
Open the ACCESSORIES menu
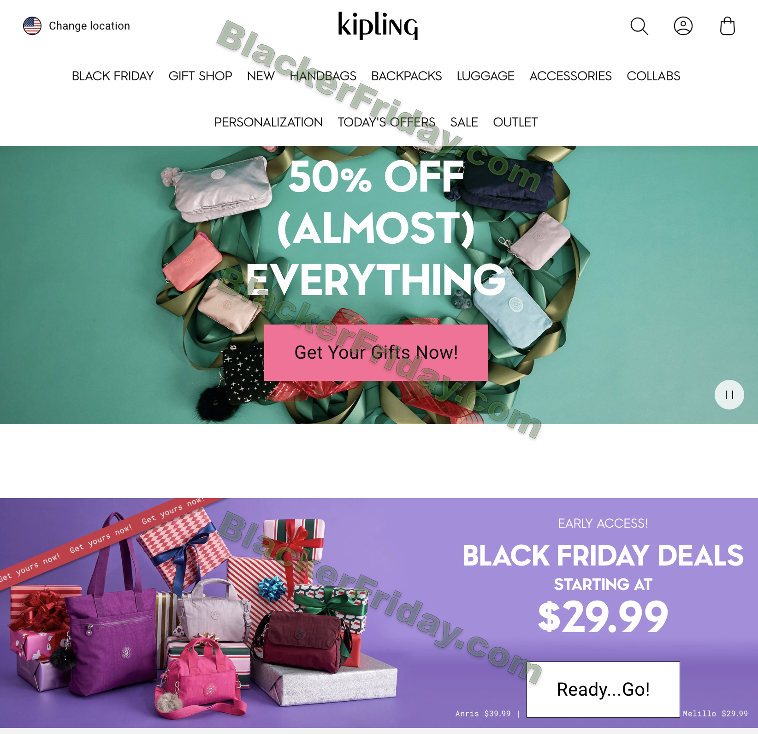pos(570,76)
